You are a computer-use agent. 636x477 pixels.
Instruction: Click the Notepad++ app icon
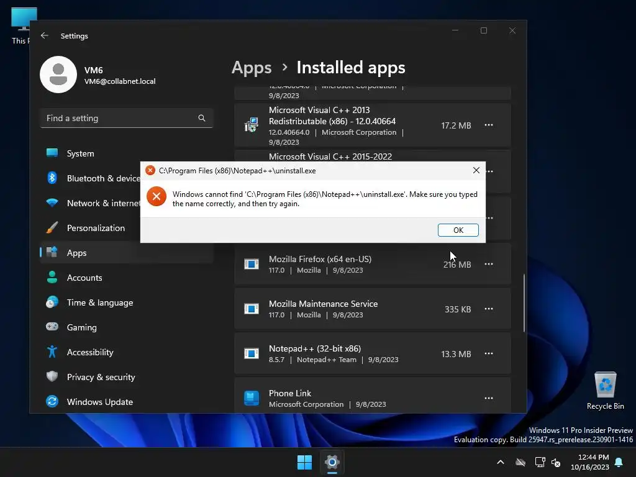point(252,353)
